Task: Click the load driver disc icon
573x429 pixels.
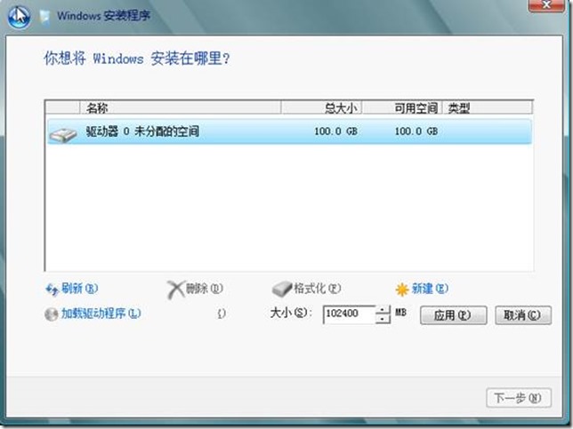Action: point(52,314)
